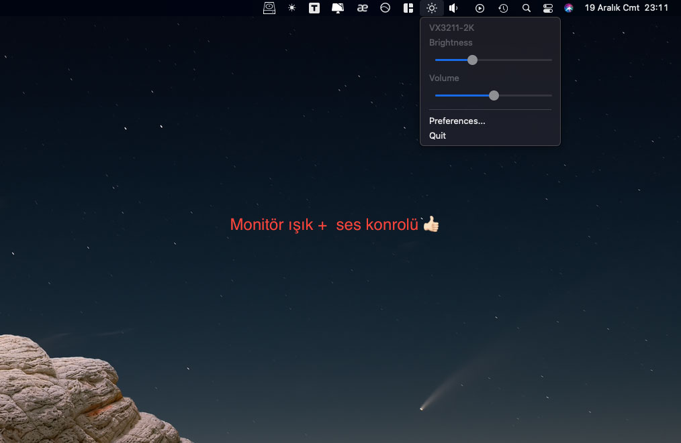Image resolution: width=681 pixels, height=443 pixels.
Task: Open the Time Machine clock icon
Action: 503,8
